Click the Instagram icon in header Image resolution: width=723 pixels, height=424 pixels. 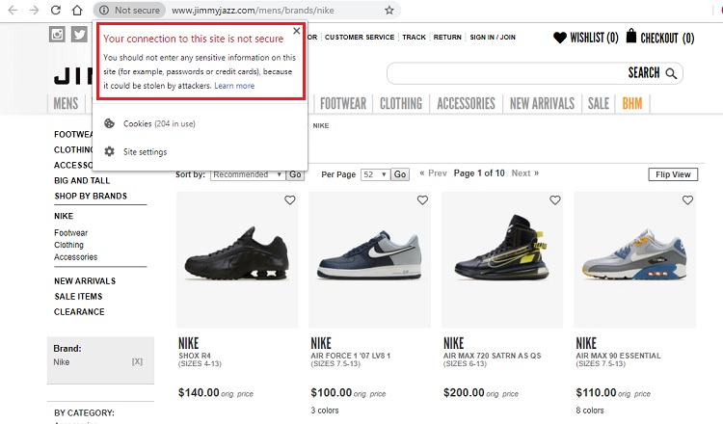click(x=57, y=36)
